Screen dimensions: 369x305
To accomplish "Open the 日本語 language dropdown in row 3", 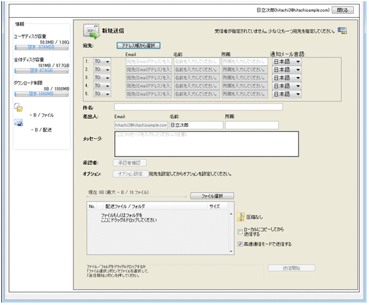I will pyautogui.click(x=286, y=78).
